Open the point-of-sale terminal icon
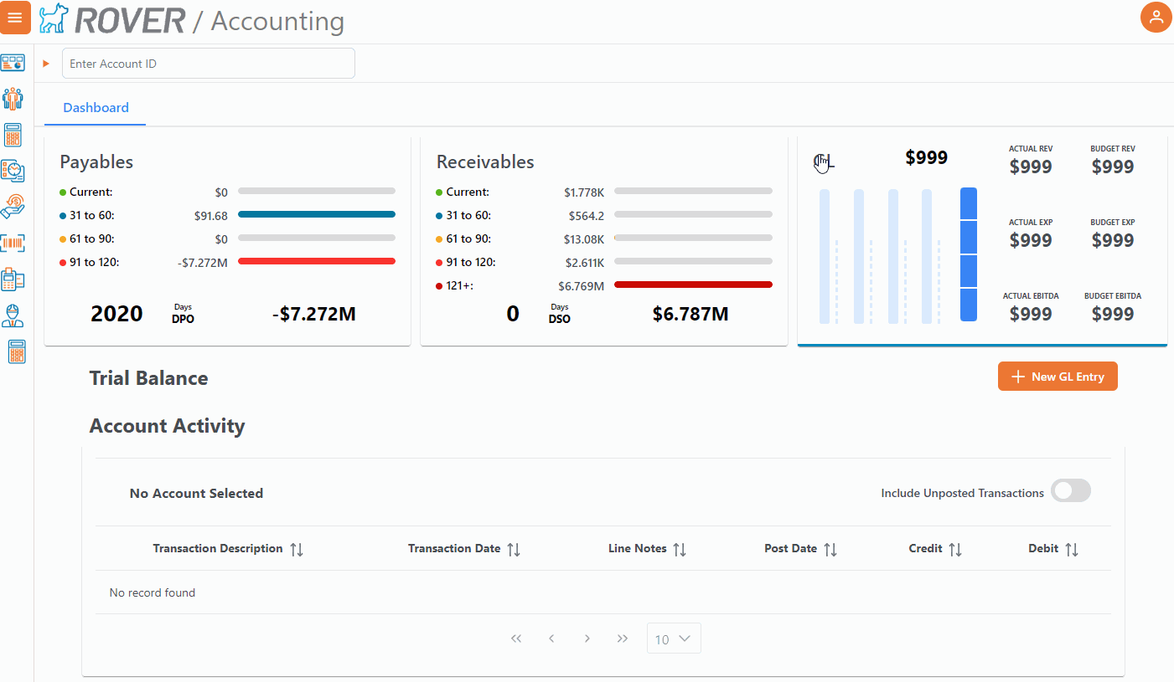 pos(13,279)
